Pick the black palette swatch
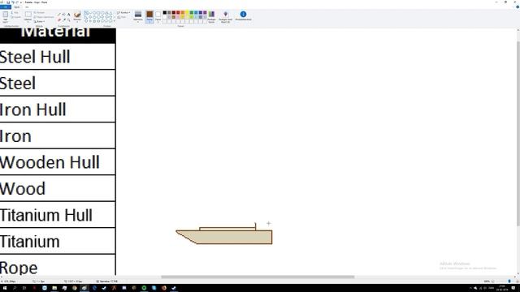The image size is (520, 292). [165, 13]
